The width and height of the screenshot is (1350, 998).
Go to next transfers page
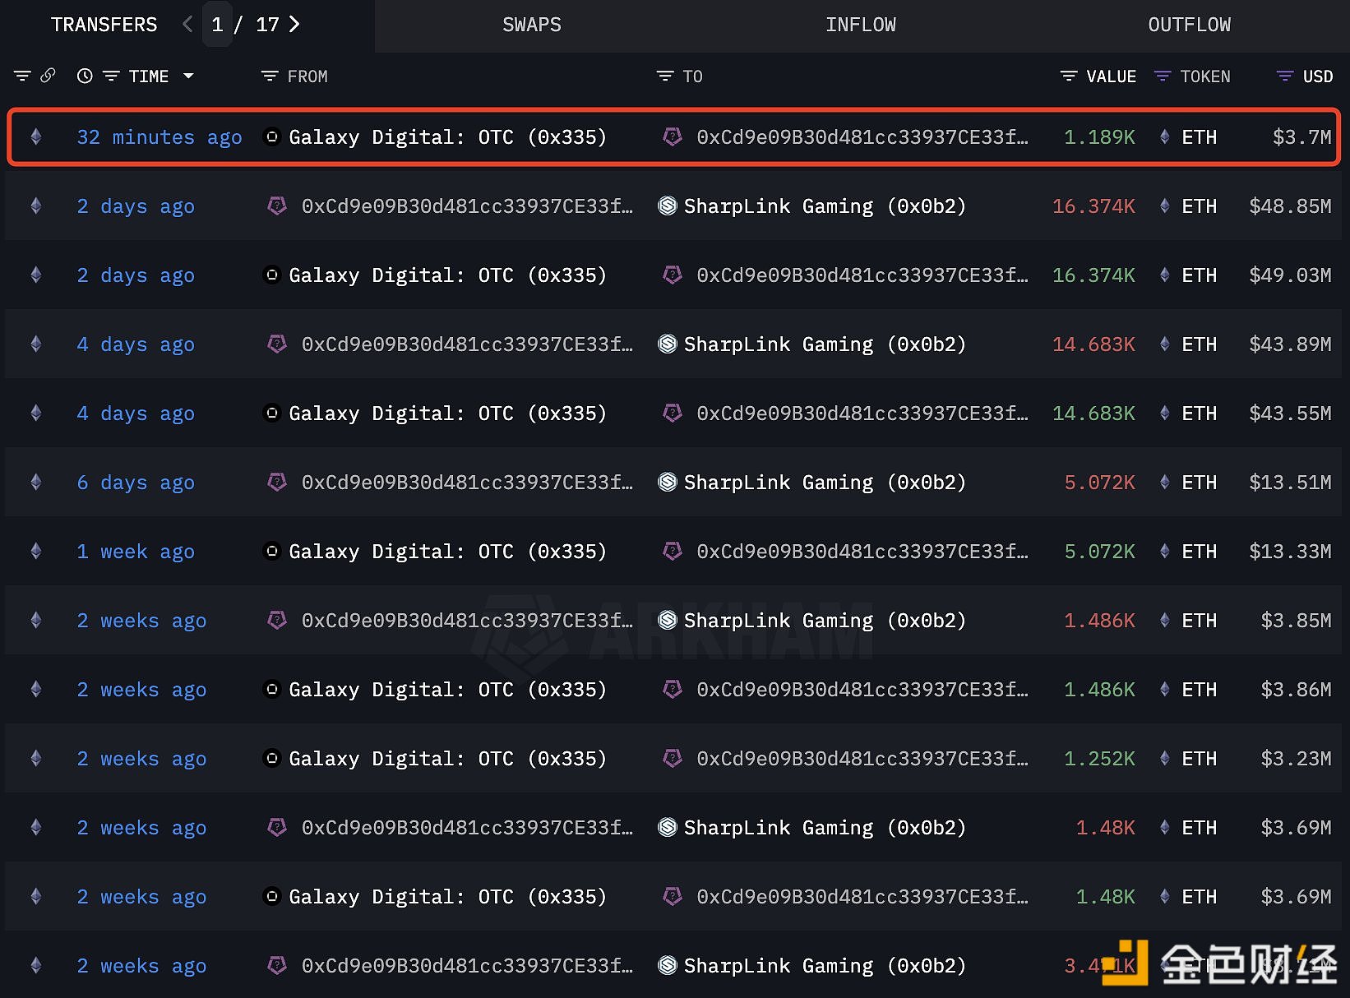coord(294,25)
